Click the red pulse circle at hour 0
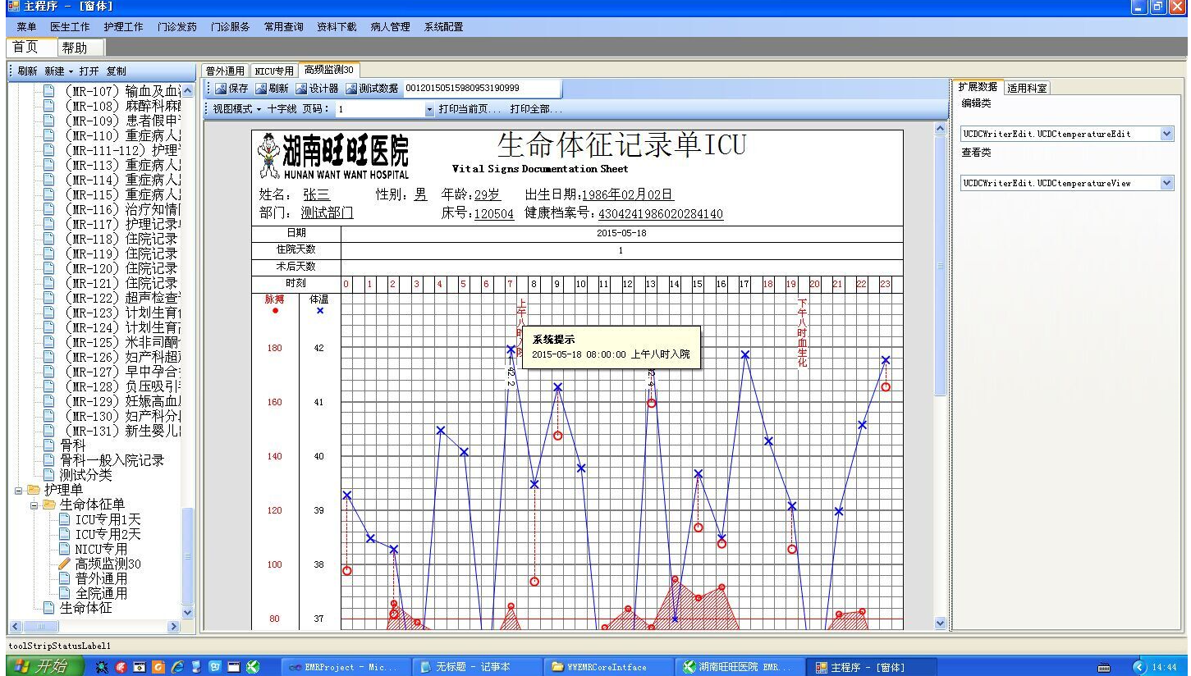 [347, 570]
